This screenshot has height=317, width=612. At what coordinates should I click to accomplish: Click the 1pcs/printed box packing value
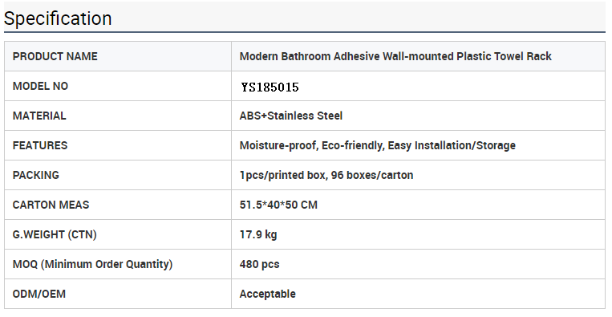[326, 175]
